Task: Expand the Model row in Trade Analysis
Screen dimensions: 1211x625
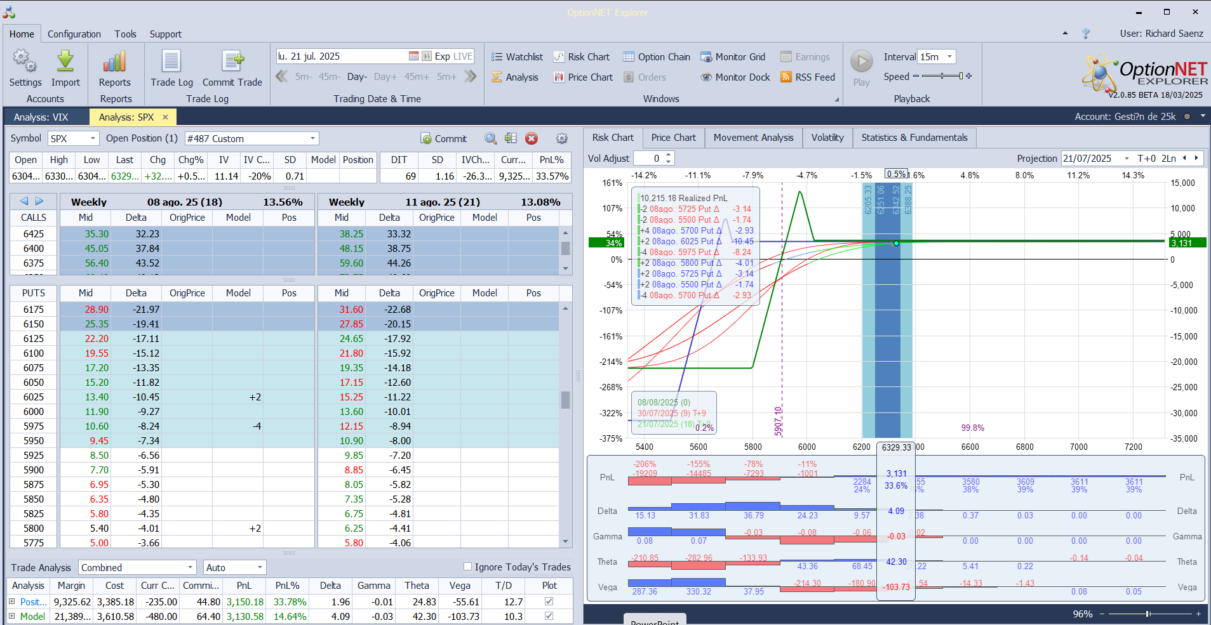Action: 12,616
